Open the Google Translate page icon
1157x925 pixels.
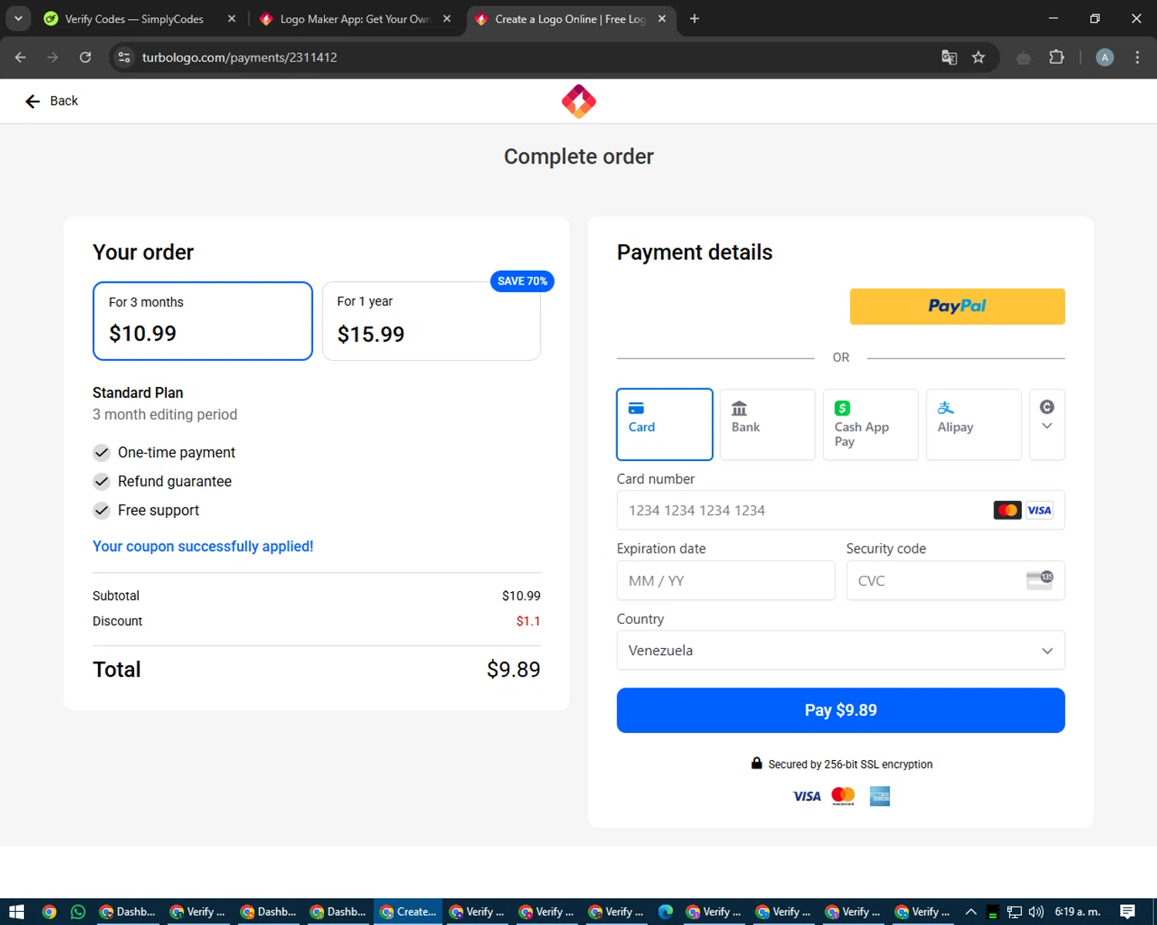(950, 57)
